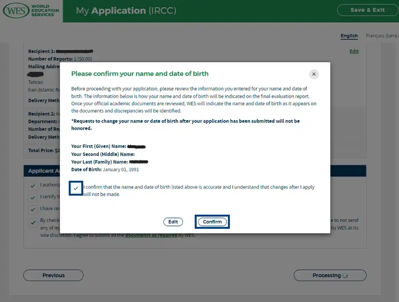The image size is (399, 302).
Task: Toggle the 'I have read' checkbox
Action: (33, 209)
